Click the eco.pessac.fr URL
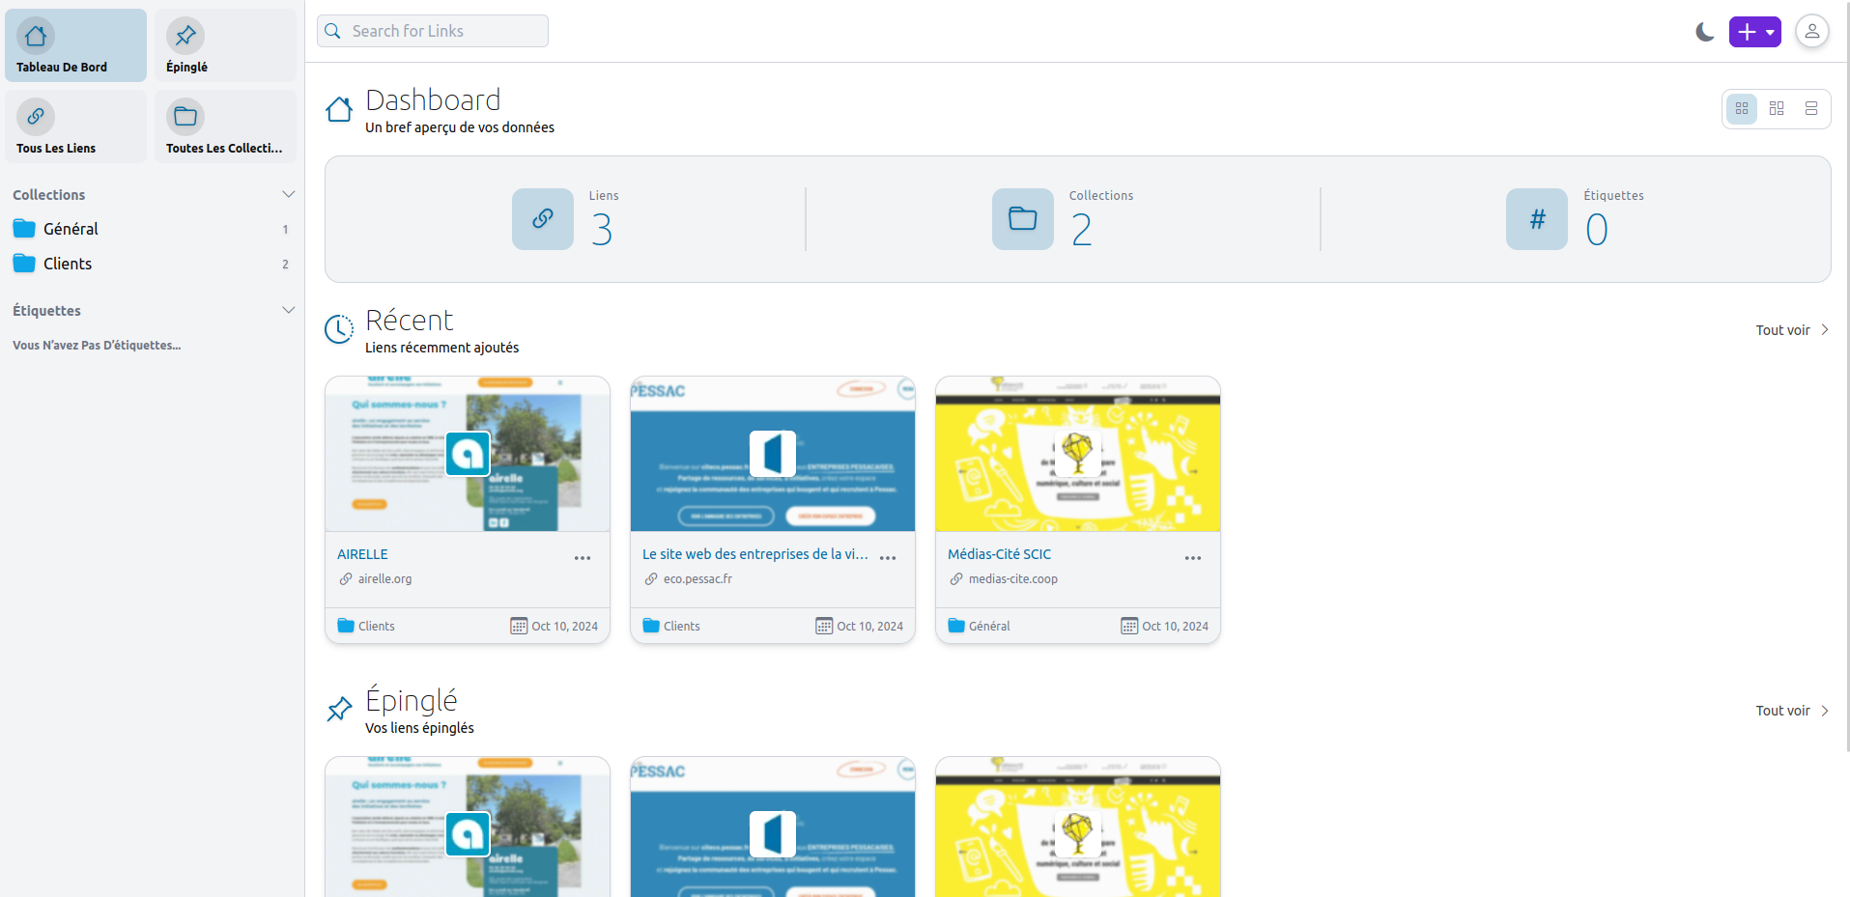Image resolution: width=1850 pixels, height=897 pixels. click(x=697, y=579)
